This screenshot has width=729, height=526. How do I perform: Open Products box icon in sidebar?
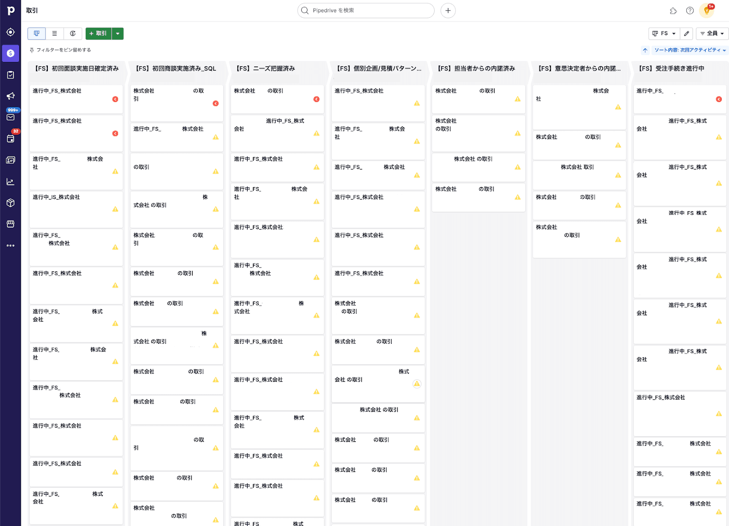(x=10, y=203)
